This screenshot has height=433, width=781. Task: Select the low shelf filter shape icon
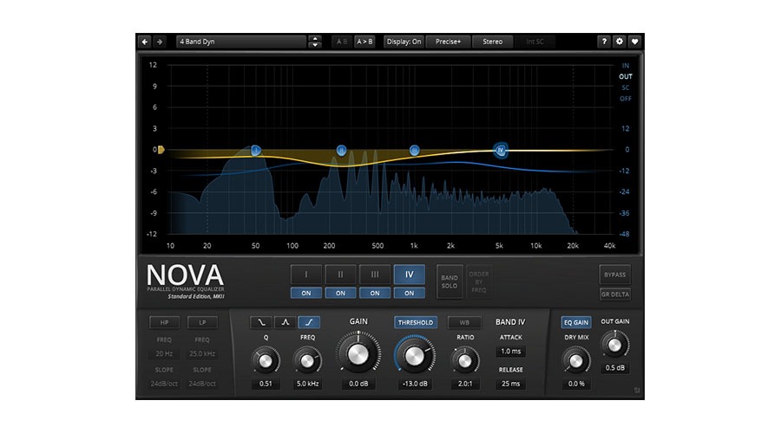click(x=261, y=322)
